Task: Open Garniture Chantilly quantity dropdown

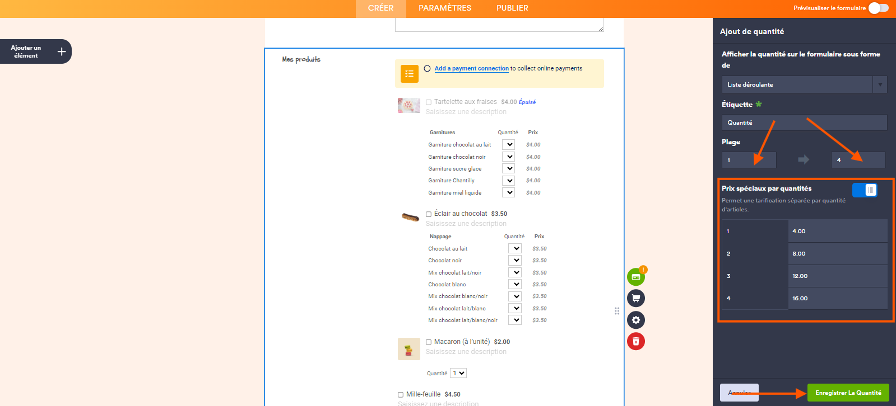Action: (x=508, y=181)
